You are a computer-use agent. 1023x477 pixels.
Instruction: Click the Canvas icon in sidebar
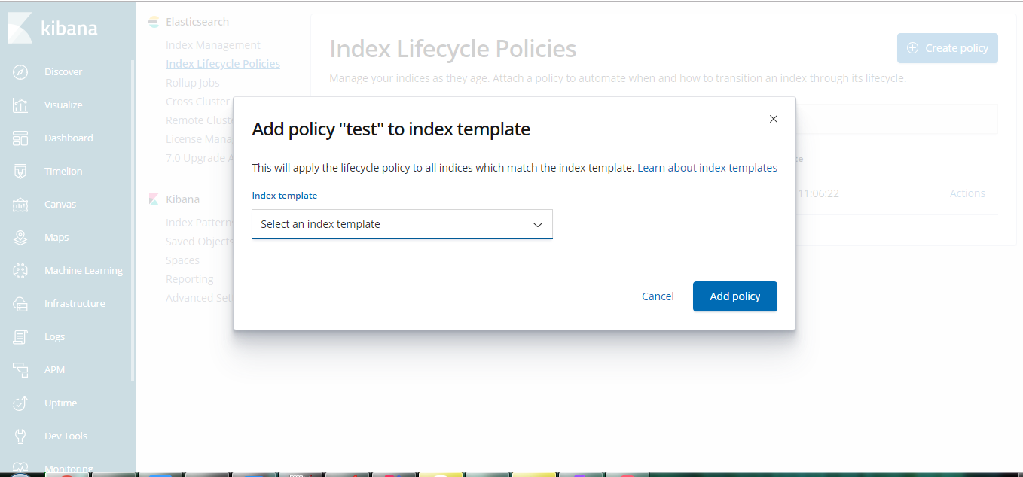coord(20,205)
